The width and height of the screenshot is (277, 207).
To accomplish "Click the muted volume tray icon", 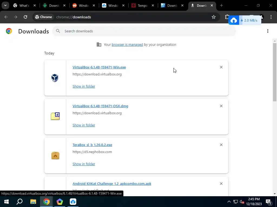I will (x=242, y=202).
